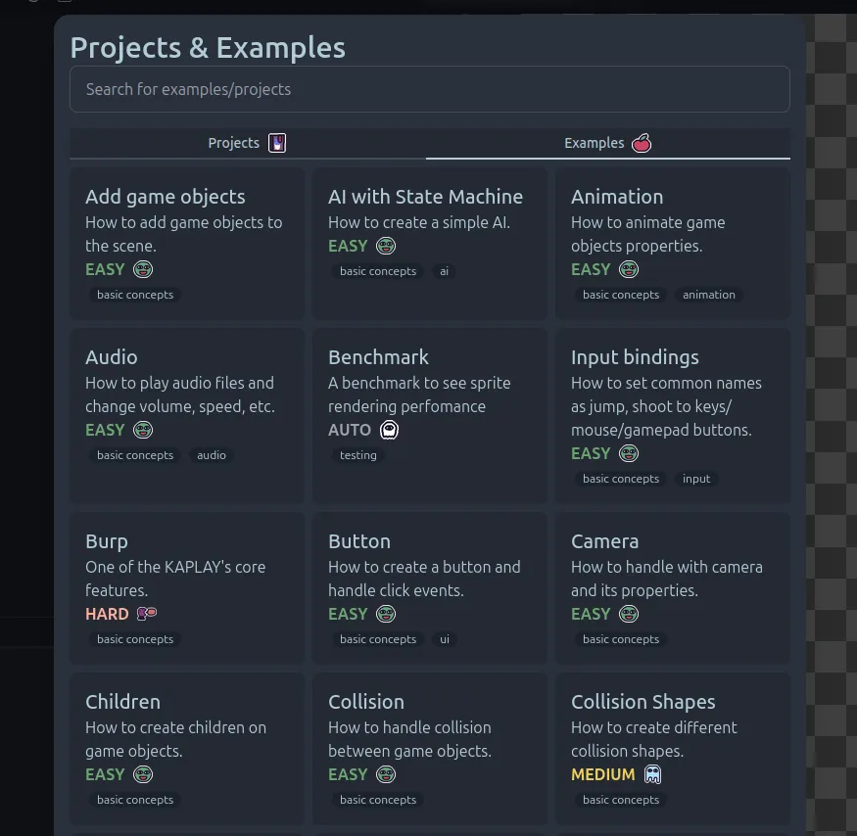
Task: Click the 'input' tag on Input bindings
Action: pyautogui.click(x=696, y=479)
